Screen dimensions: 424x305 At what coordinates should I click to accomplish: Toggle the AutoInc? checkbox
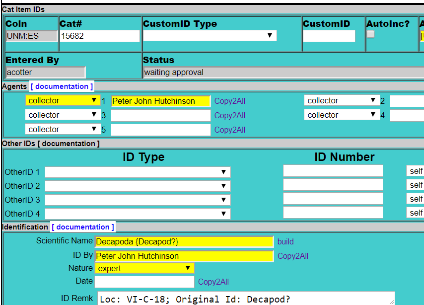[x=370, y=34]
